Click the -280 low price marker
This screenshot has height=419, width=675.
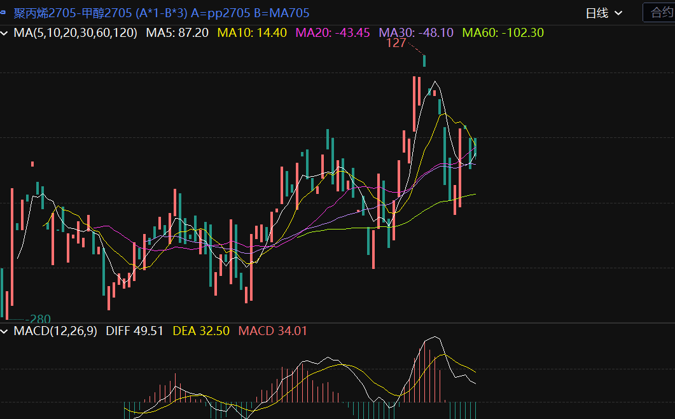(x=38, y=319)
